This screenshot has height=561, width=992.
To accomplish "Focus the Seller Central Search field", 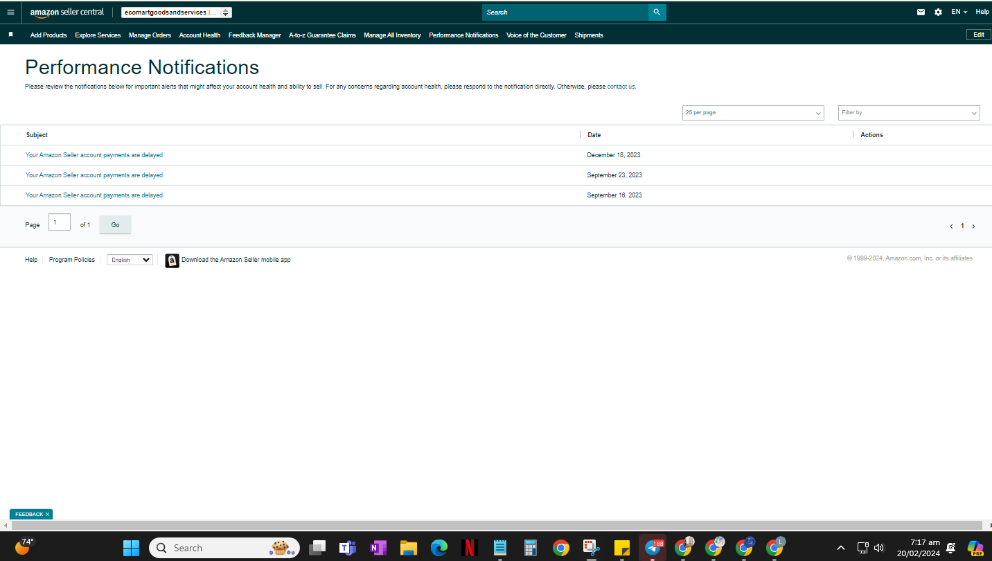I will point(565,12).
